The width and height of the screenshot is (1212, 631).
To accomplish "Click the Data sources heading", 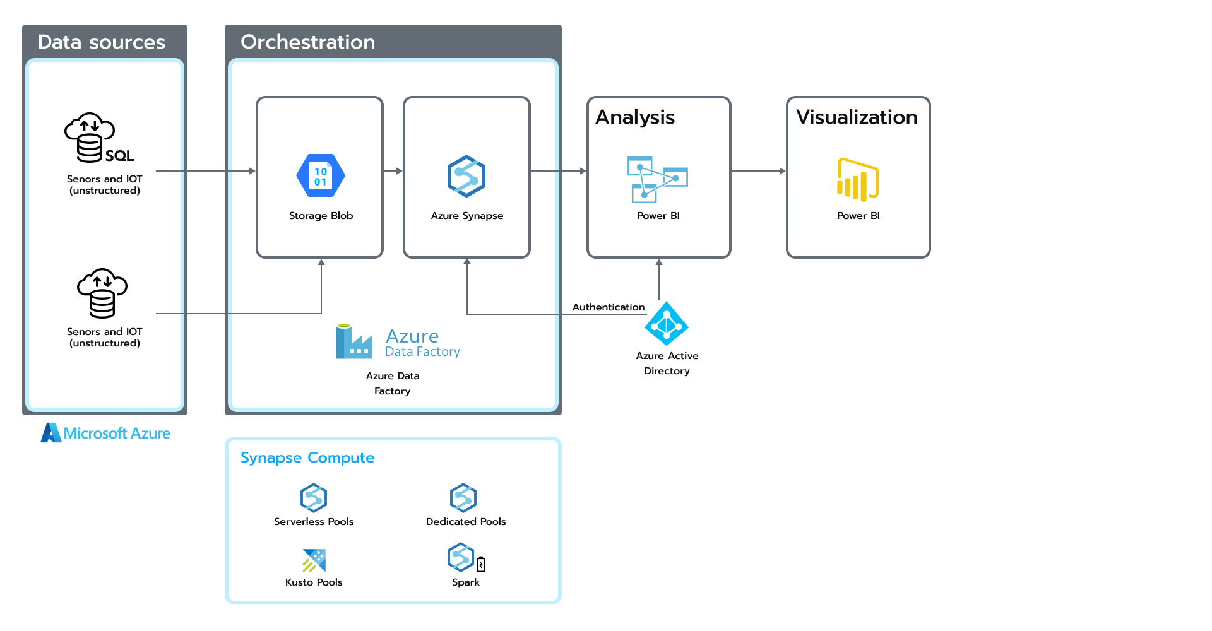I will (x=102, y=42).
